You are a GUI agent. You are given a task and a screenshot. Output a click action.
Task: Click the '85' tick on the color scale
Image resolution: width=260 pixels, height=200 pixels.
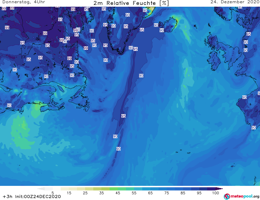(183, 193)
